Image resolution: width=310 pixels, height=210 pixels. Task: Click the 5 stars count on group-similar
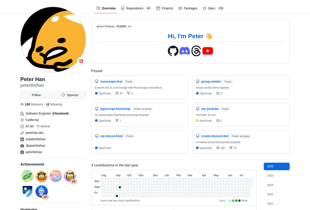(219, 93)
